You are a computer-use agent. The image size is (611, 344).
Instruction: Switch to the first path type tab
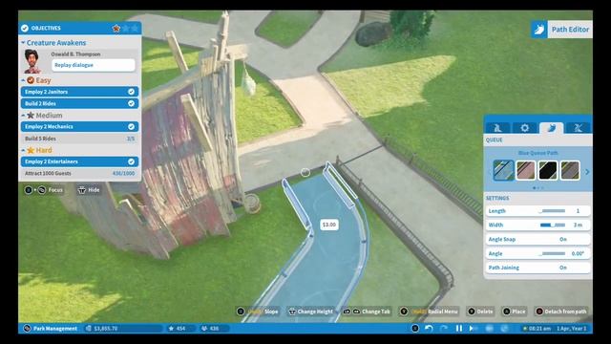click(x=497, y=128)
